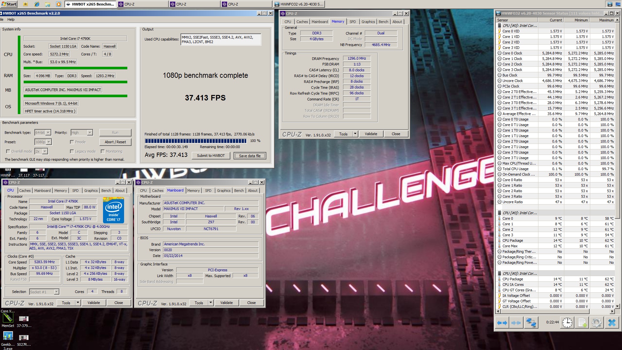Click Save data file button
This screenshot has height=350, width=622.
click(250, 156)
